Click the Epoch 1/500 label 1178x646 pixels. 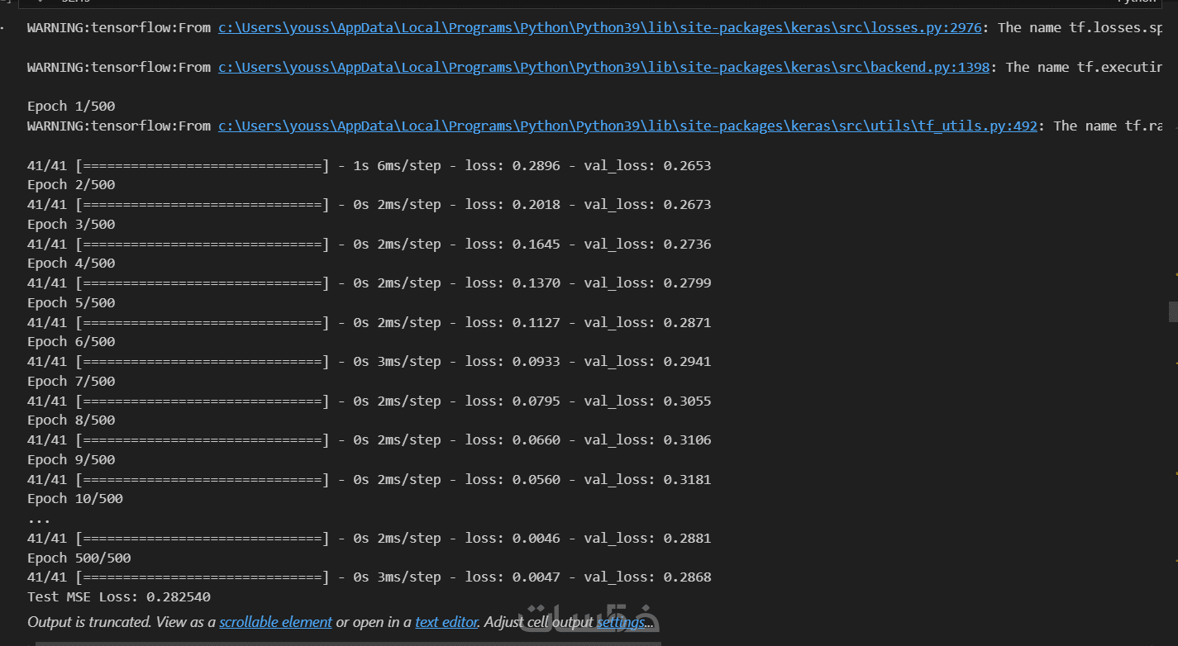pos(71,107)
